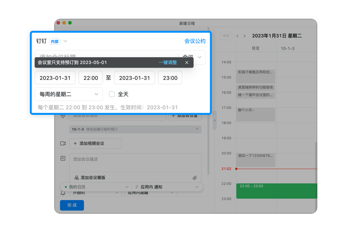350x225 pixels.
Task: Remove the 10-1-3 meeting room tag
Action: pos(197,129)
